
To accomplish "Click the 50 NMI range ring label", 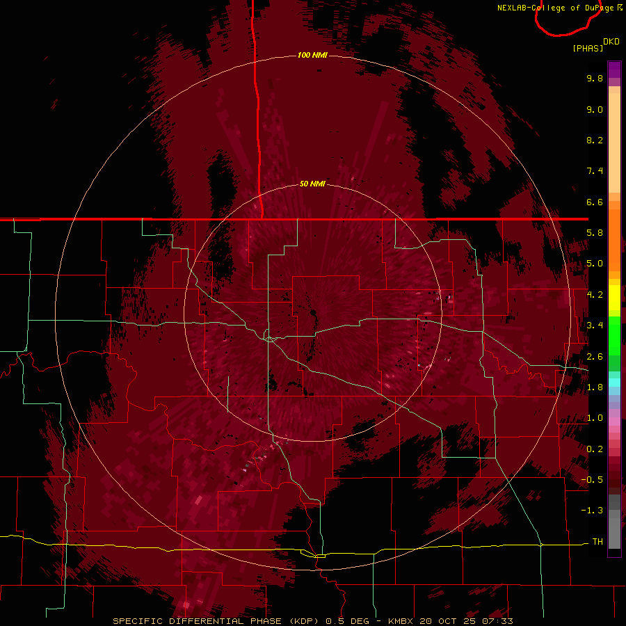I will coord(312,184).
